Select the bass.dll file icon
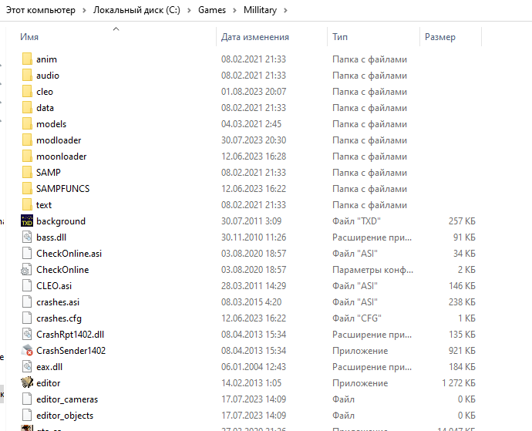532x431 pixels. [x=27, y=237]
